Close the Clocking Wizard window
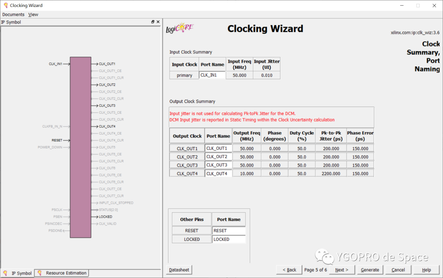 point(434,5)
